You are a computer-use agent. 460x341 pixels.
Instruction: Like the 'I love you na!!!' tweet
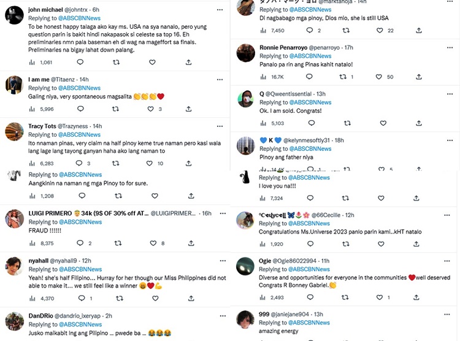point(380,198)
